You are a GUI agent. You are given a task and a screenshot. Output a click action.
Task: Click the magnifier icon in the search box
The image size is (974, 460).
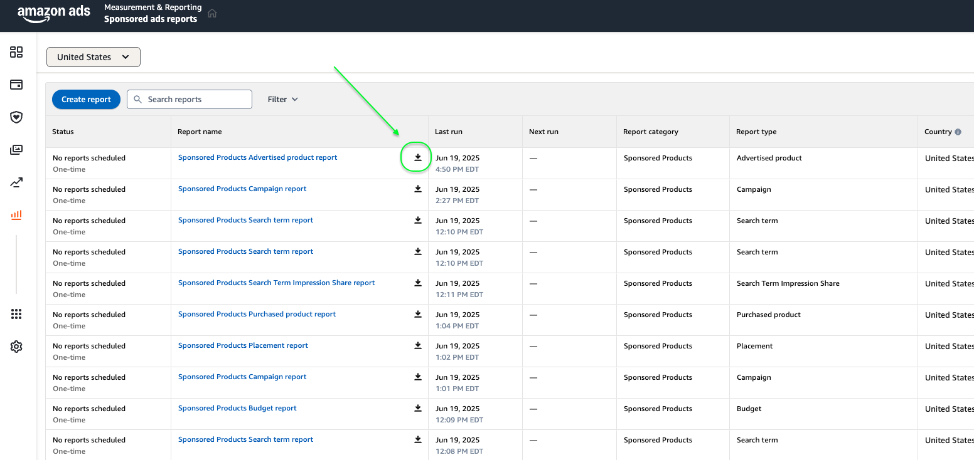pyautogui.click(x=138, y=99)
